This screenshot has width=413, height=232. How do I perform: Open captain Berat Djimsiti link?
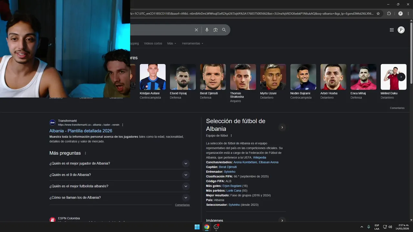click(228, 167)
